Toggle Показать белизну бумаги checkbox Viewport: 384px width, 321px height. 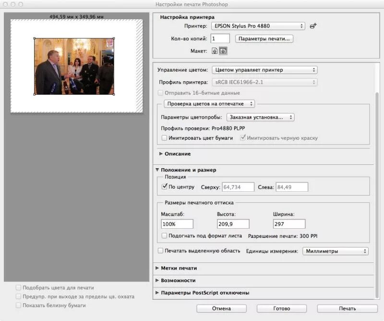18,305
